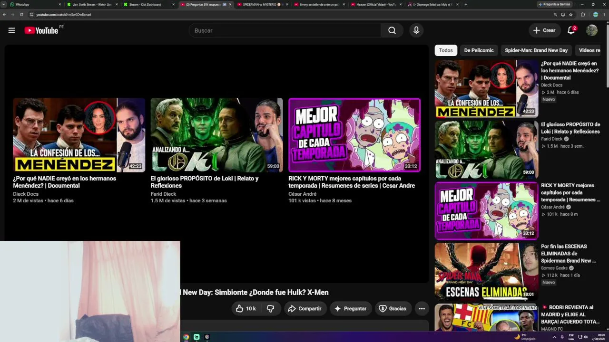This screenshot has height=342, width=609.
Task: Open Menéndez endscreen video thumbnail
Action: click(79, 135)
